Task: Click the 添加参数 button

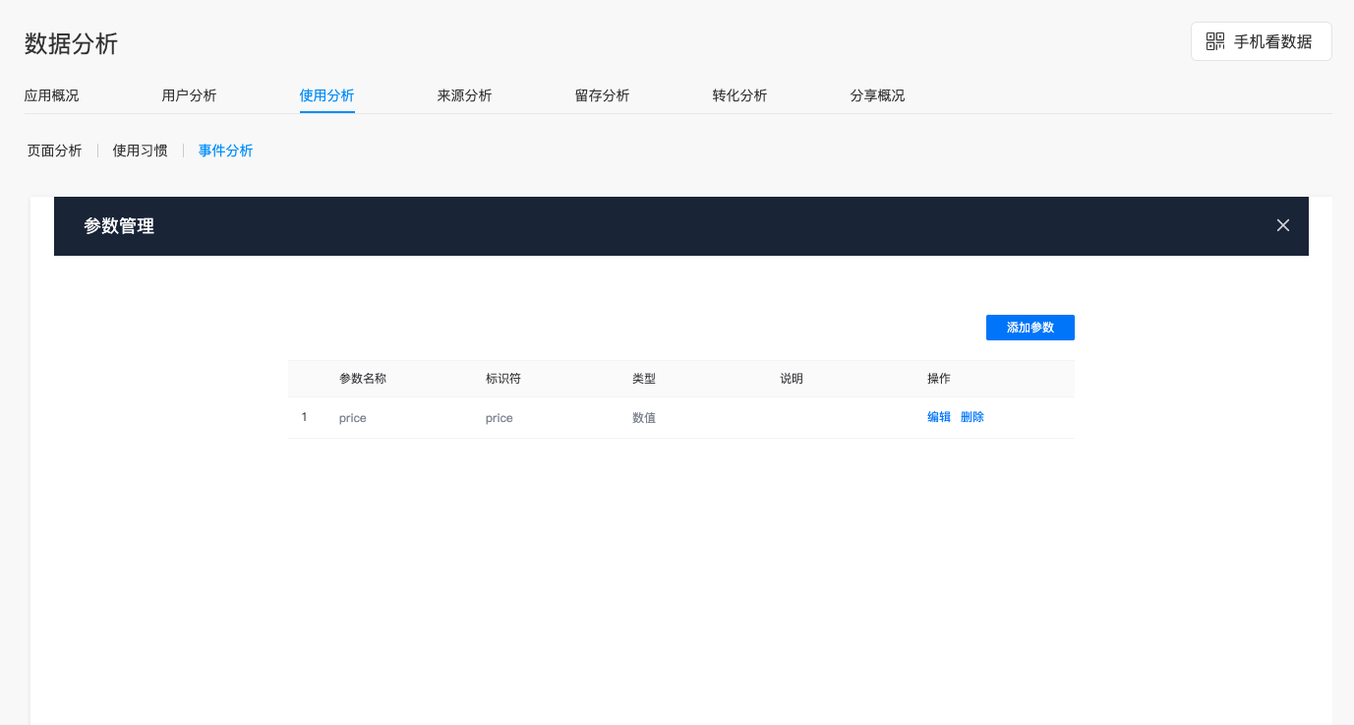Action: point(1030,328)
